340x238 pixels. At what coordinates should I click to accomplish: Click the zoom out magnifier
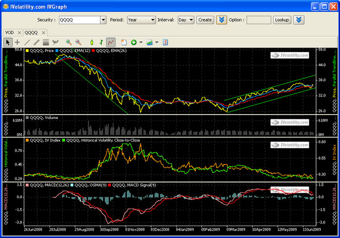point(78,42)
